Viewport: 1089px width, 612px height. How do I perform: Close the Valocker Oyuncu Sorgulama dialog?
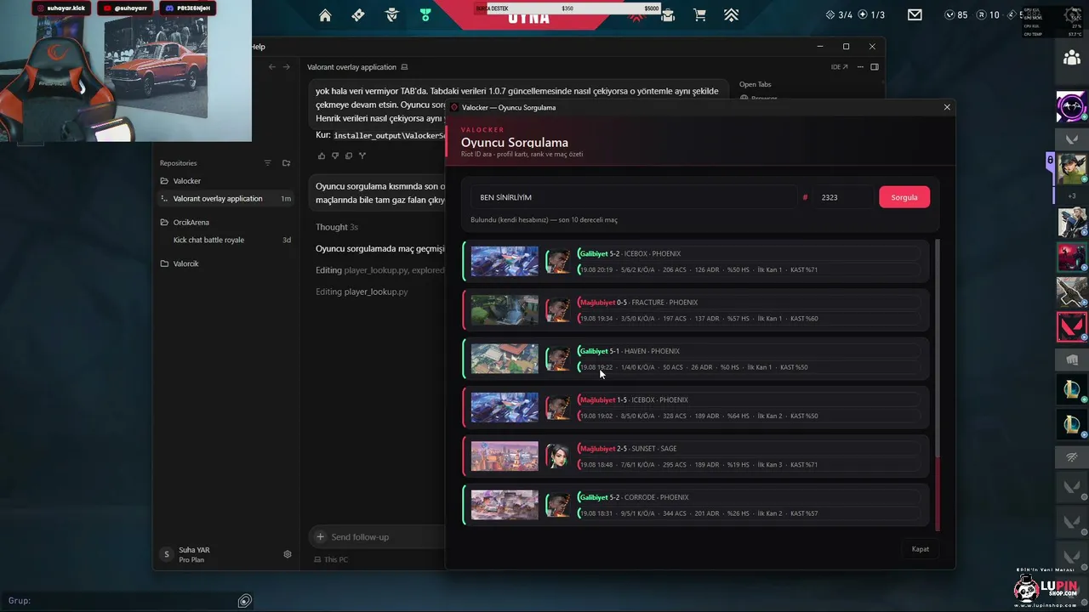947,107
